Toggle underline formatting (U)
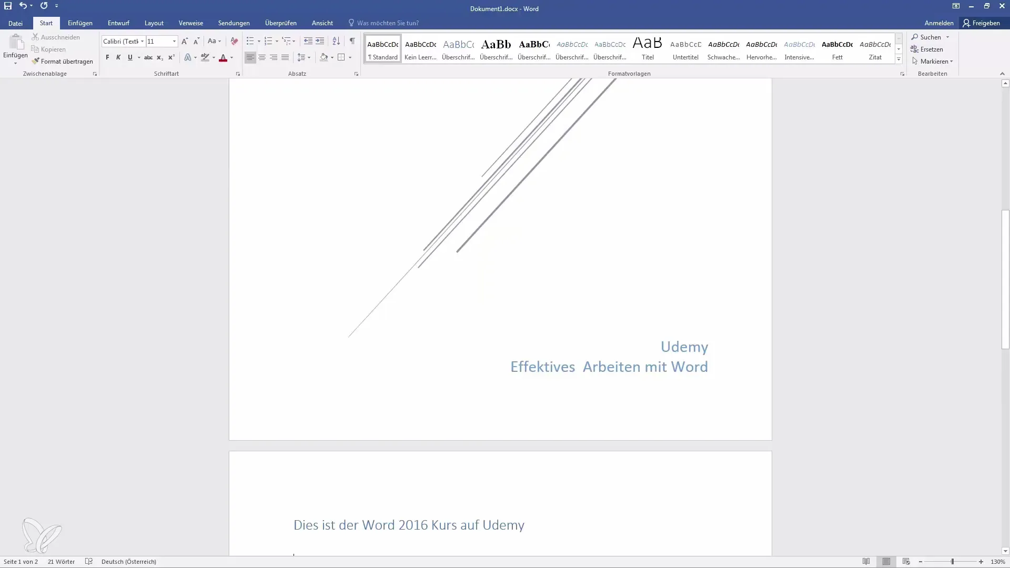The width and height of the screenshot is (1010, 568). click(x=130, y=57)
